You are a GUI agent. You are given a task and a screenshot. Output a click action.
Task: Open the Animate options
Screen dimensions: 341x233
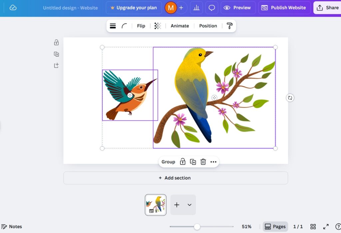(x=179, y=26)
